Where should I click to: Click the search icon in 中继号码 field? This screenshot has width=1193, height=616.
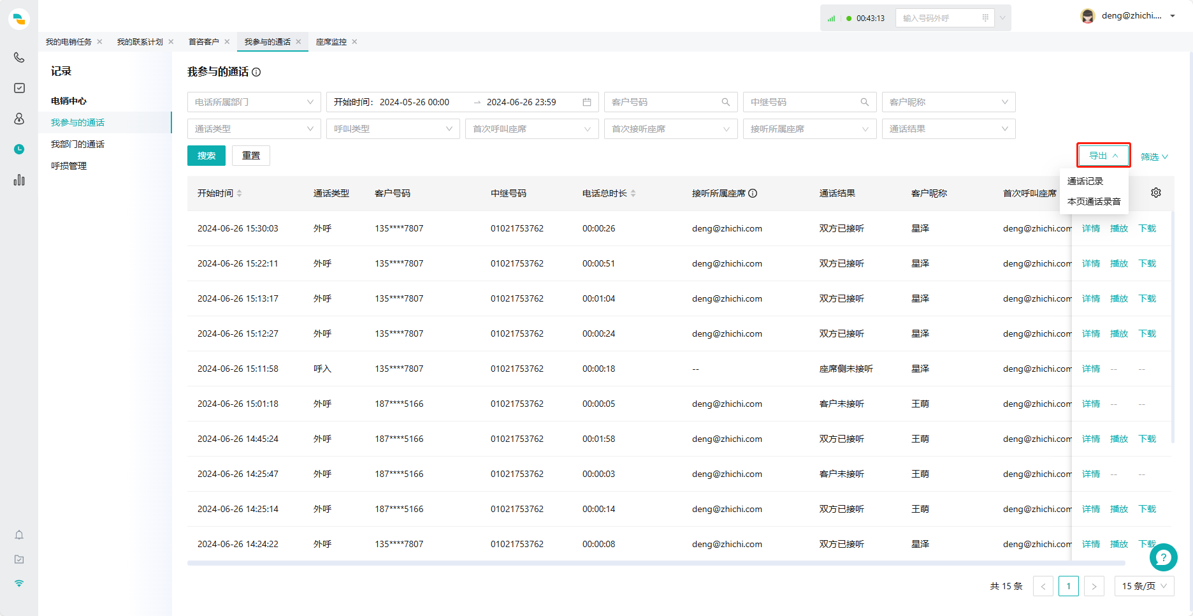[865, 102]
